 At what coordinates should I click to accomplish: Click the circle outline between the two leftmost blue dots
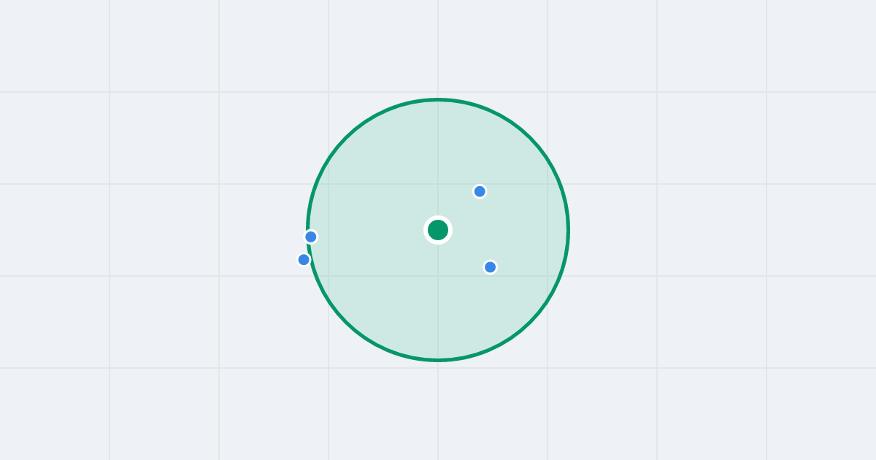click(309, 248)
